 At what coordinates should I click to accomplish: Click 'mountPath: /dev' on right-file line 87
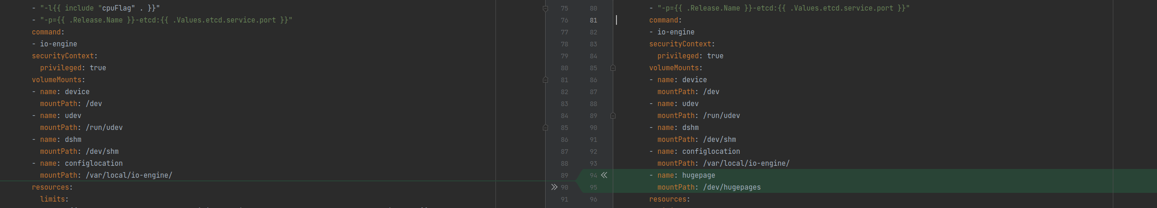tap(688, 92)
